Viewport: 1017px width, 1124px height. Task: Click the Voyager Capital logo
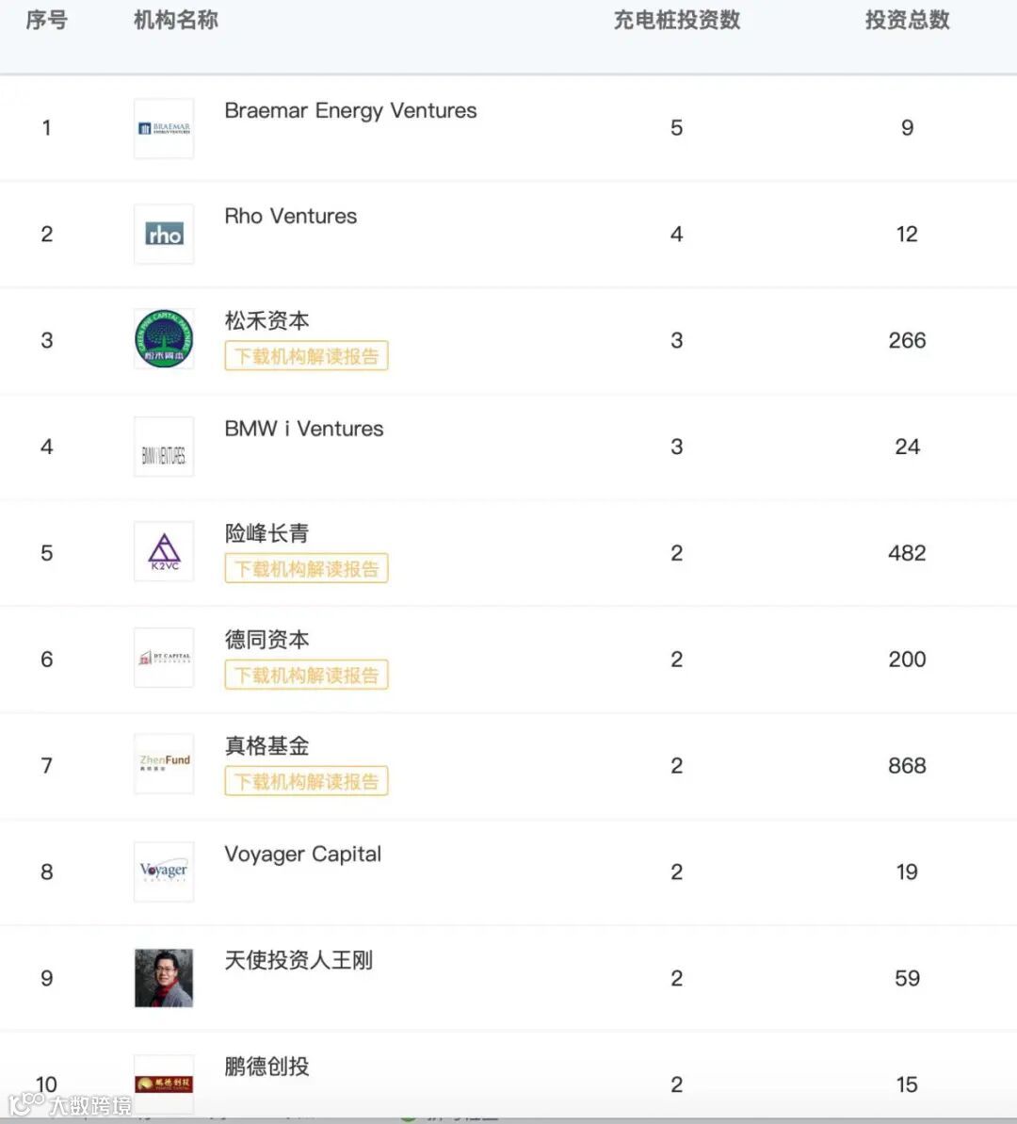pos(164,872)
